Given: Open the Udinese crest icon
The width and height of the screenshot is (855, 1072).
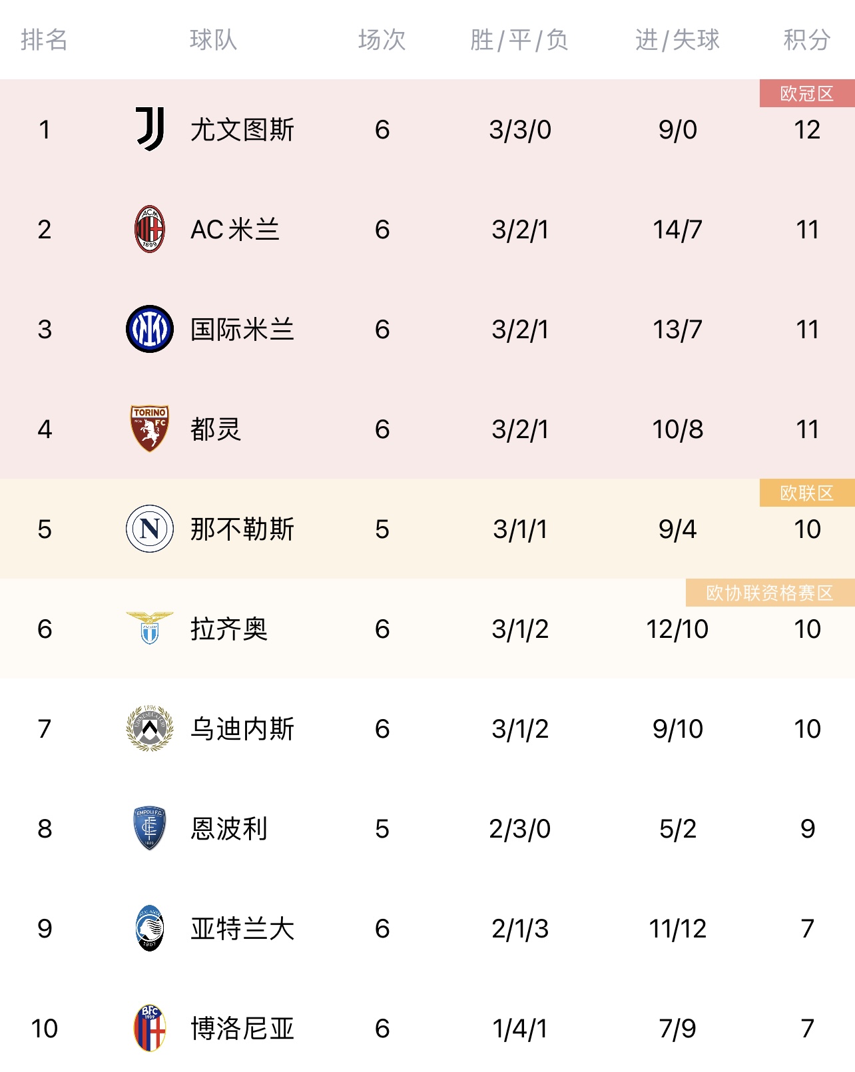Looking at the screenshot, I should click(x=150, y=728).
